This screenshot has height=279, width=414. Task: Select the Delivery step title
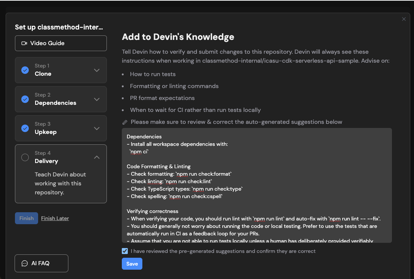[46, 161]
